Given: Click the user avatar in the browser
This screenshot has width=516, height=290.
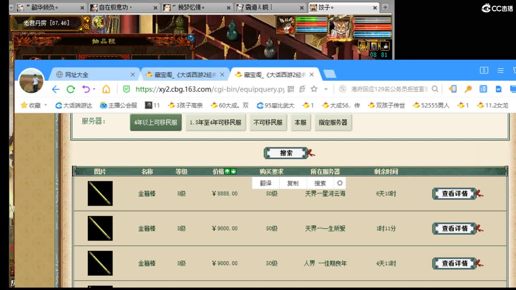Looking at the screenshot, I should pos(31,81).
